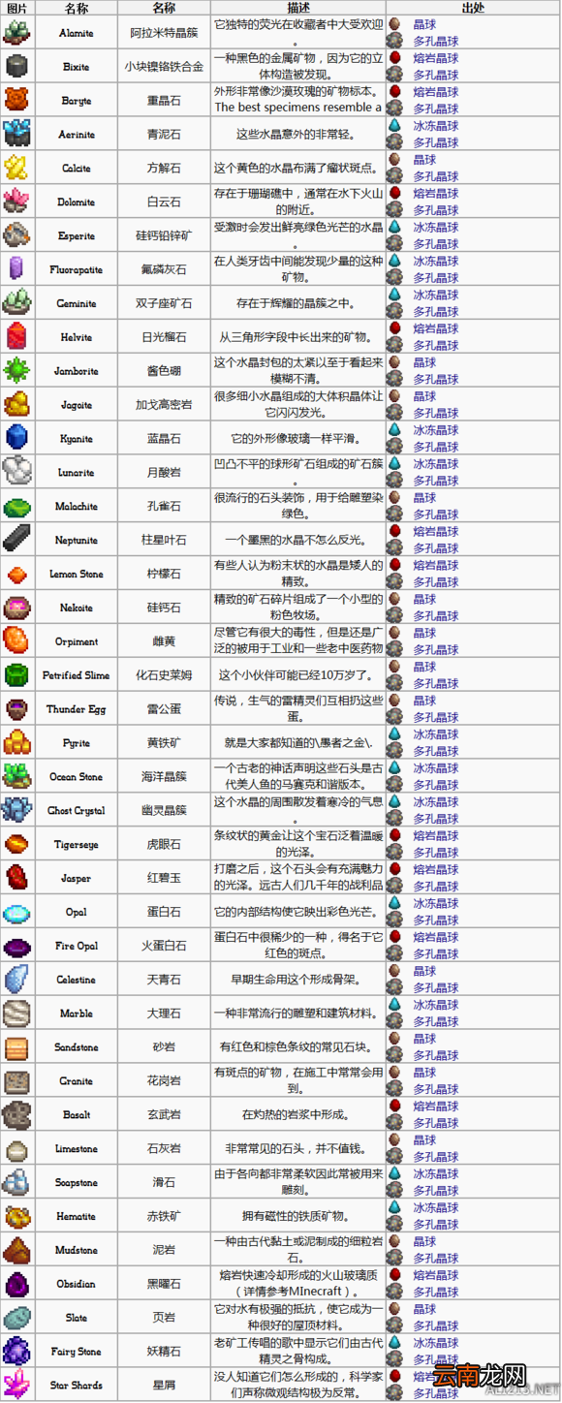Click the blue Kyanite gem icon
This screenshot has width=562, height=1403.
(x=16, y=439)
